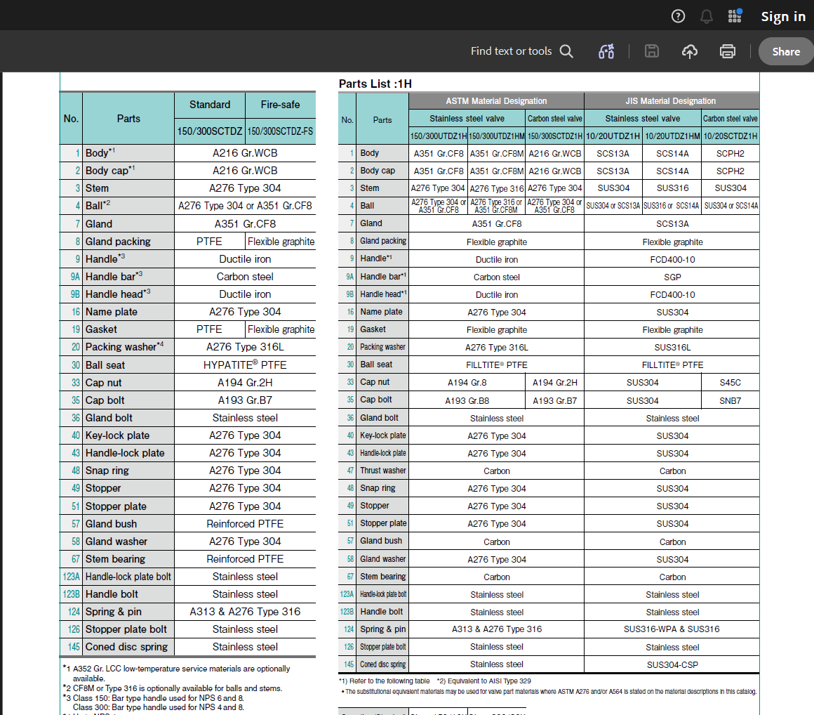Click 'SUS316-WPA & SUS316' cell

tap(672, 629)
